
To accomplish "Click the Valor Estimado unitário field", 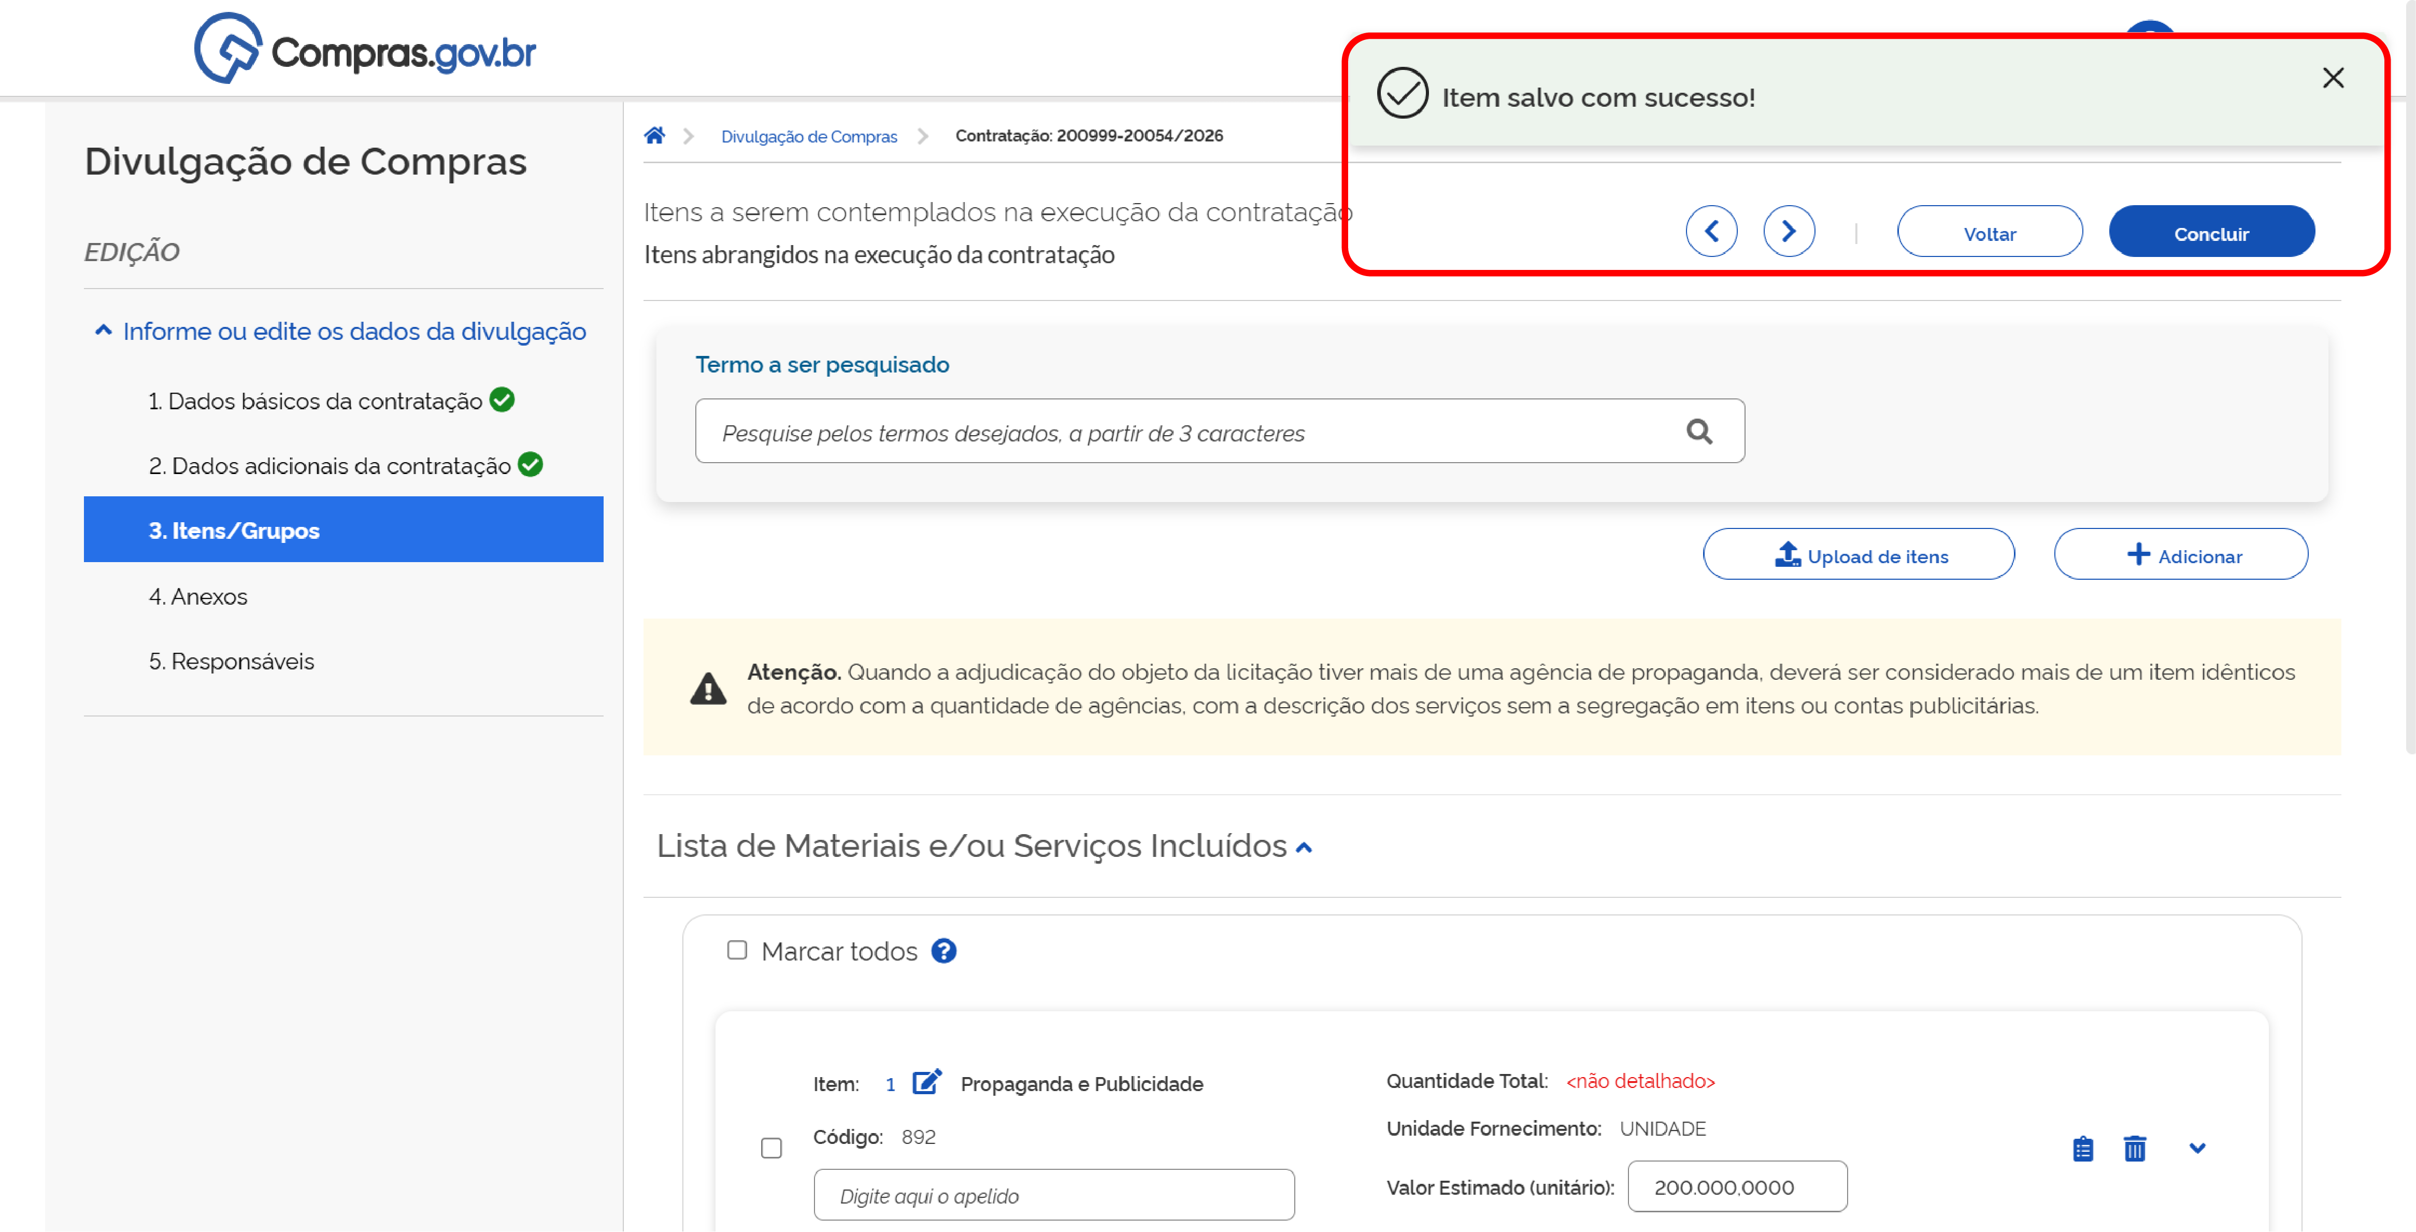I will pyautogui.click(x=1737, y=1186).
